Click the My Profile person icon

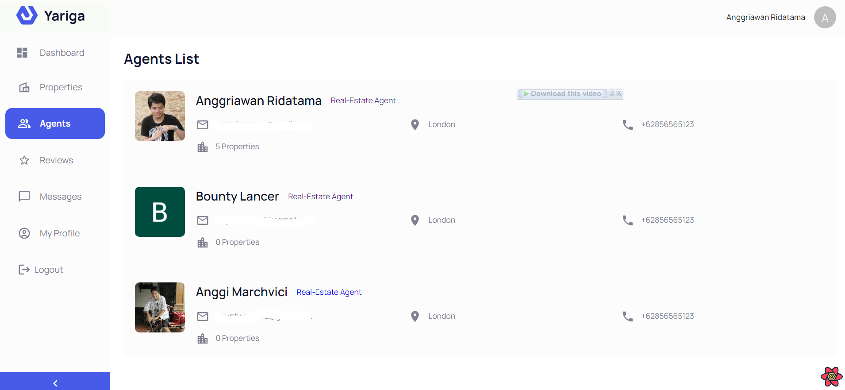pyautogui.click(x=24, y=233)
